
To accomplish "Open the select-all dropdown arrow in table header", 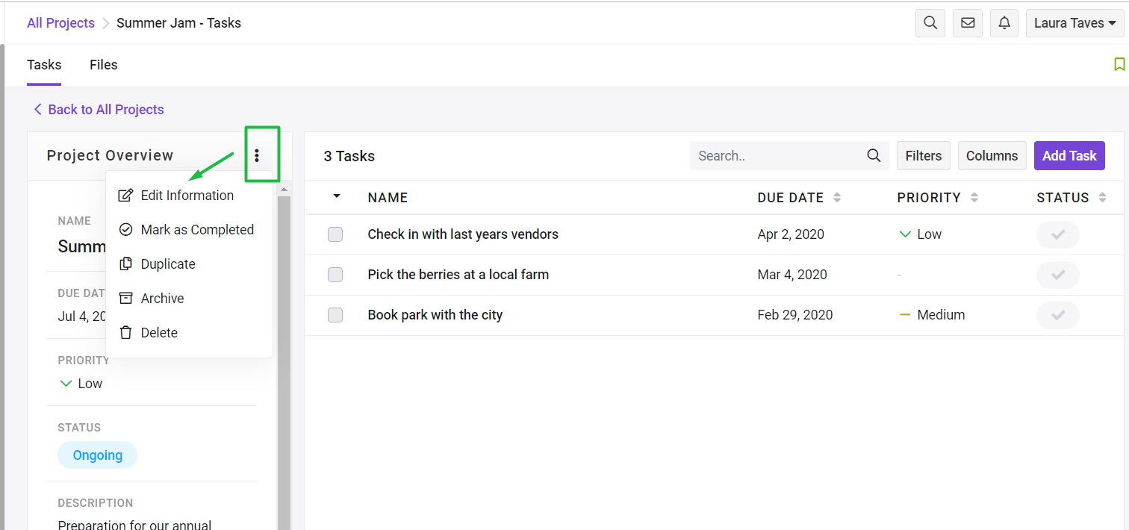I will 337,196.
